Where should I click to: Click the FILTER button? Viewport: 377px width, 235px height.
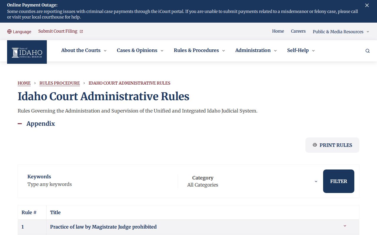tap(339, 181)
